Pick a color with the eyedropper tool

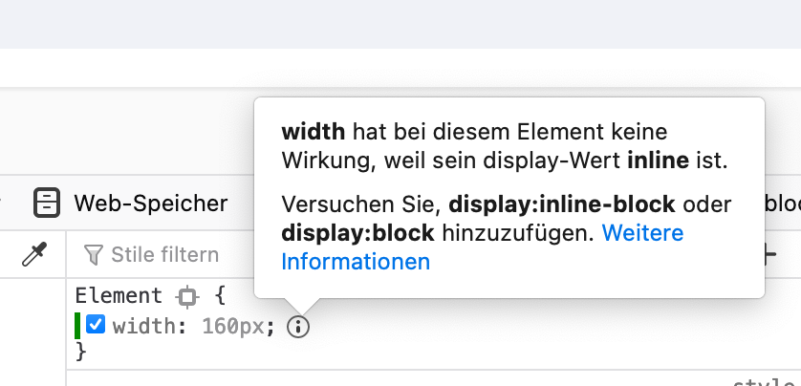tap(33, 254)
